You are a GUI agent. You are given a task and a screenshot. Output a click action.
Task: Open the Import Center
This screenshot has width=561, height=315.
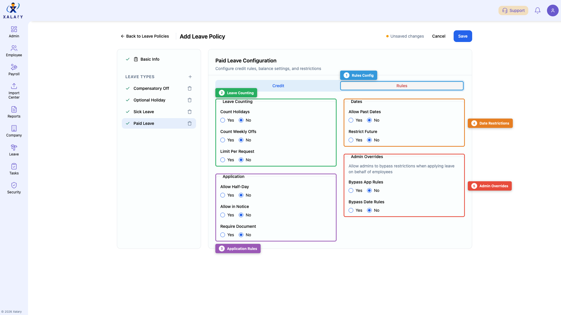tap(14, 90)
